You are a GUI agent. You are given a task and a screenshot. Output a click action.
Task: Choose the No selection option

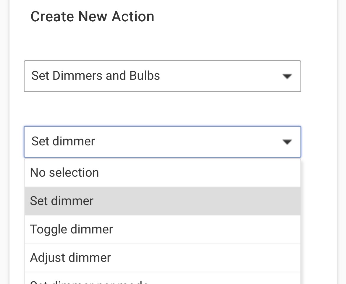point(64,173)
